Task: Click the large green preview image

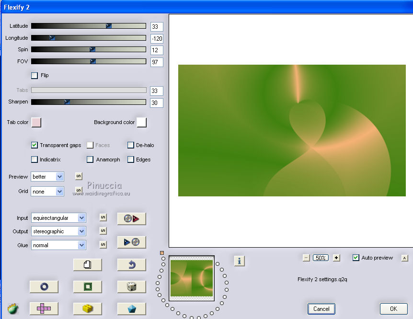Action: pyautogui.click(x=292, y=130)
